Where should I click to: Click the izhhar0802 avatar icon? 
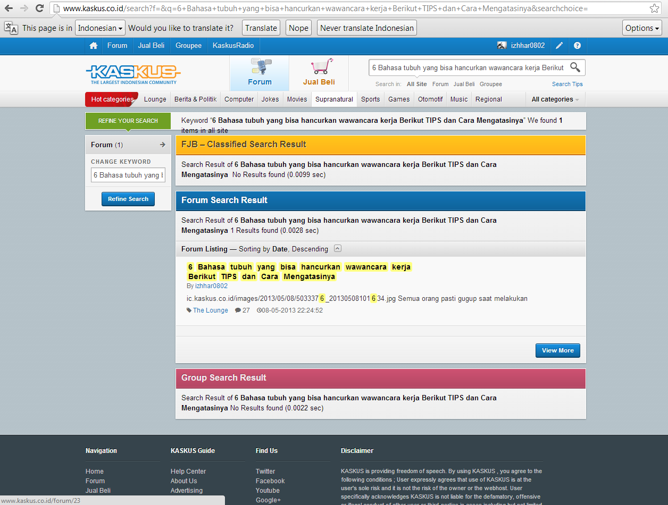coord(502,46)
